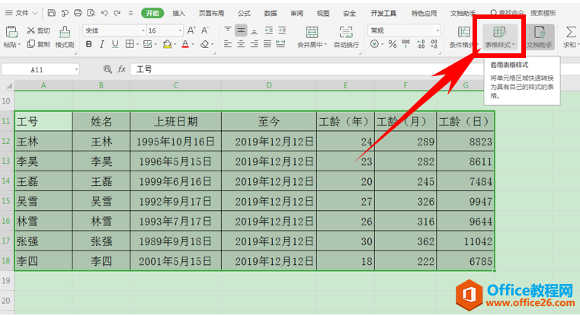Switch to the 公式 Formulas tab

pos(244,13)
